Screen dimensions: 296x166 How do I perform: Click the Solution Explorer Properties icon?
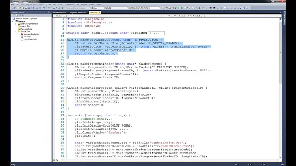[x=13, y=16]
